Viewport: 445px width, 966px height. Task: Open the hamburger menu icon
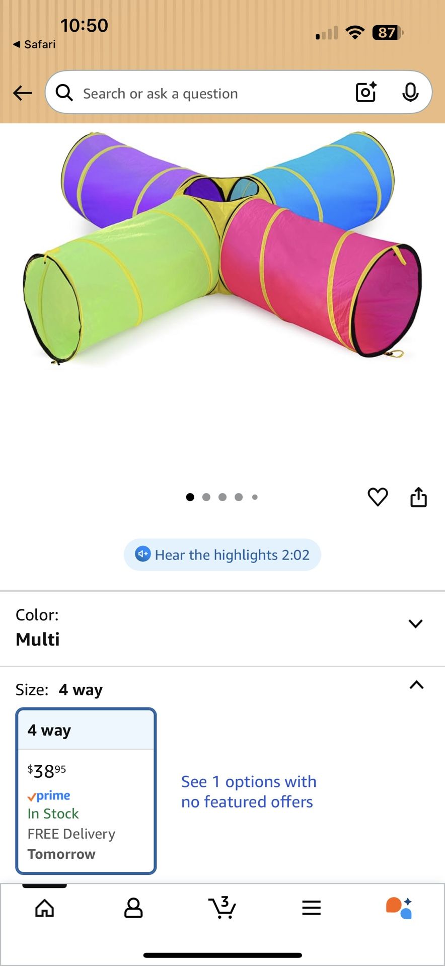click(x=311, y=908)
